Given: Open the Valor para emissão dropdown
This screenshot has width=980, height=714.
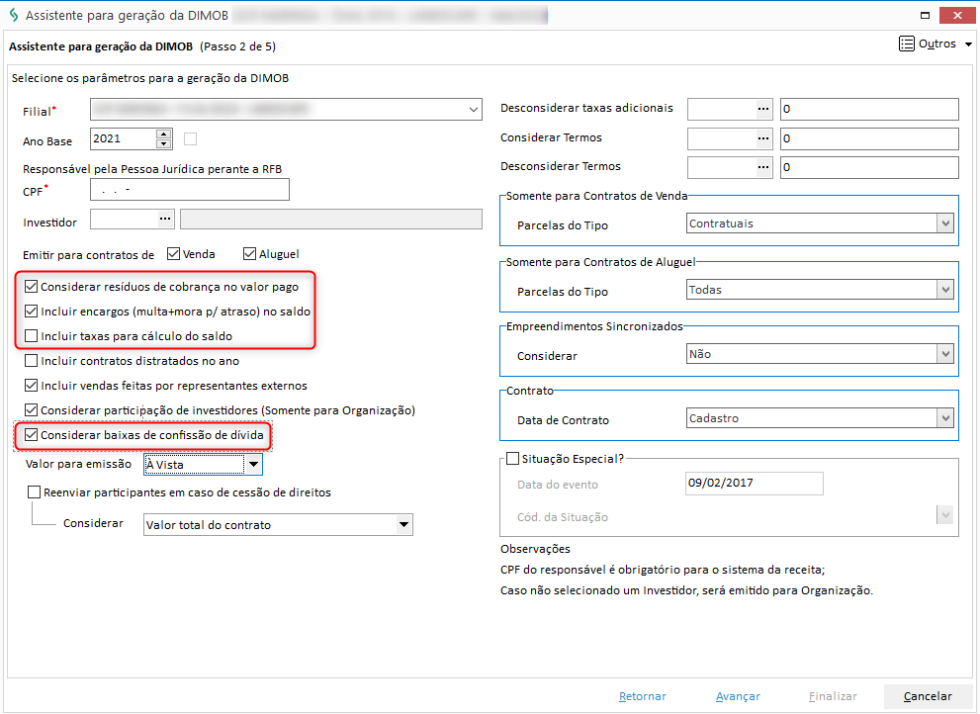Looking at the screenshot, I should pyautogui.click(x=253, y=464).
